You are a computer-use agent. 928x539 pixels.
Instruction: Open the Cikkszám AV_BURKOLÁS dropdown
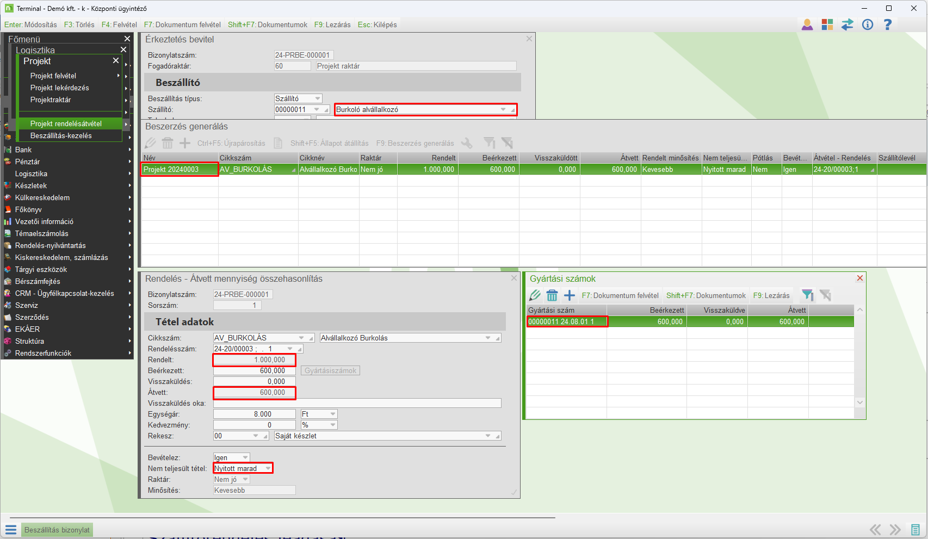point(301,338)
